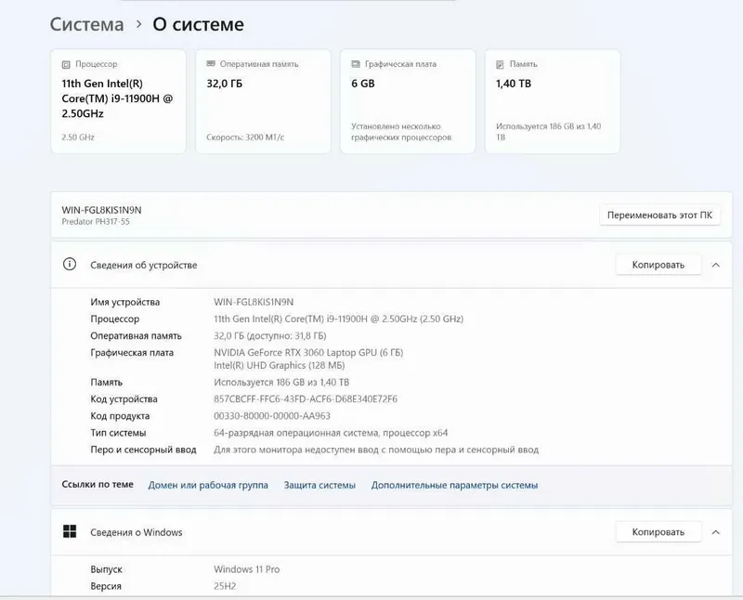The width and height of the screenshot is (743, 600).
Task: Copy device specifications with Копировать button
Action: (x=658, y=265)
